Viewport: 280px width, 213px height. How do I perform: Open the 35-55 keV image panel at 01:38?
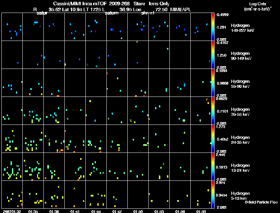coord(54,111)
